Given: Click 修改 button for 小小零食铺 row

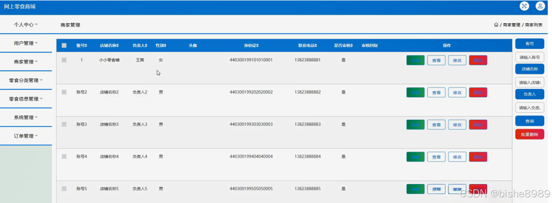Looking at the screenshot, I should tap(457, 61).
